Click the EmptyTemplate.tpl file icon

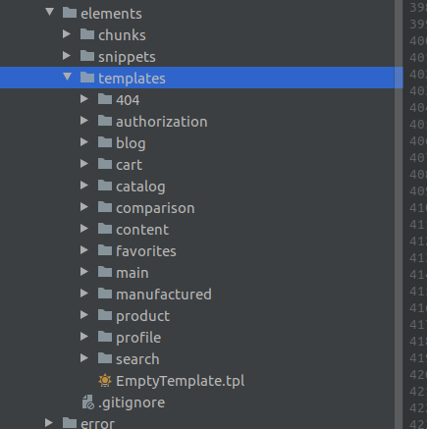click(x=105, y=381)
